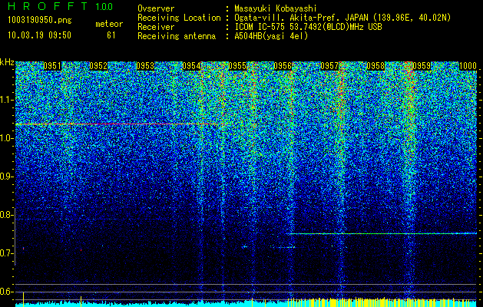This screenshot has width=483, height=307.
Task: Click the Receiving antenna label
Action: click(177, 36)
